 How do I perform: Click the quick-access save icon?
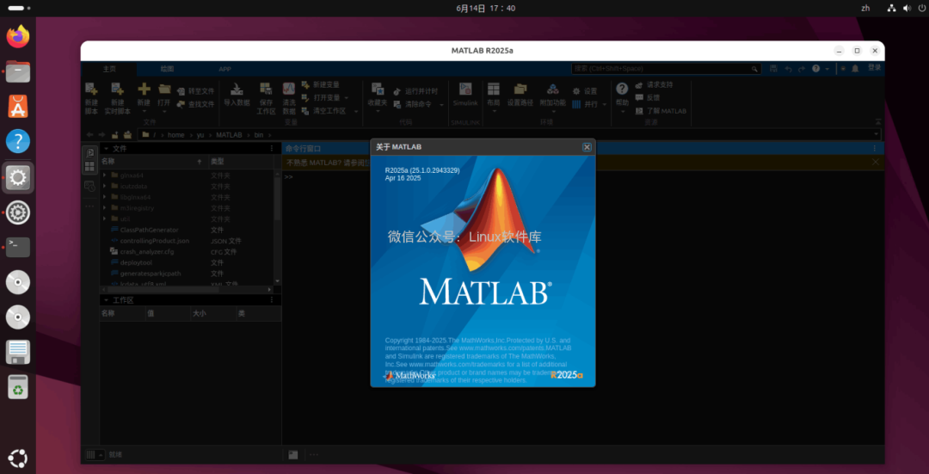tap(774, 69)
